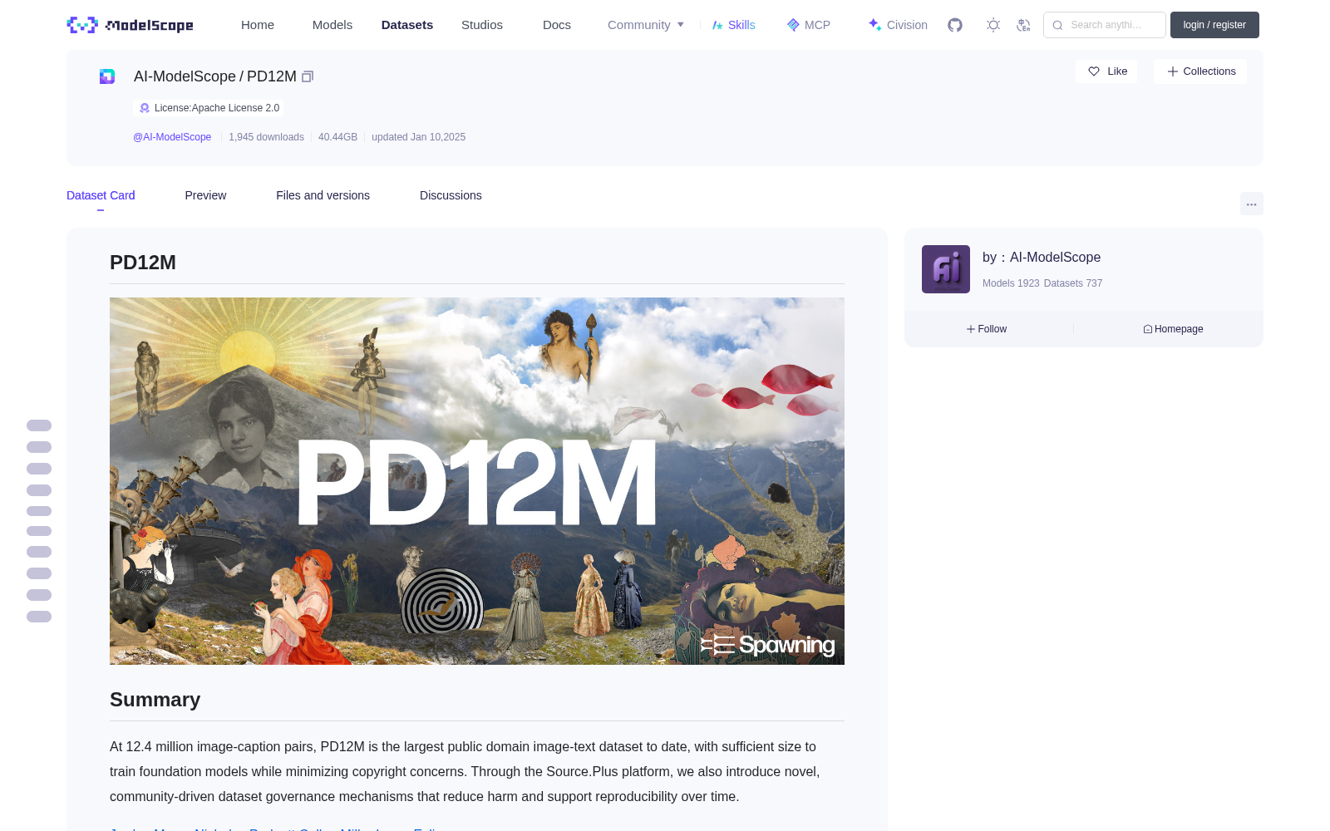Open the Files and versions tab
Image resolution: width=1330 pixels, height=831 pixels.
tap(323, 195)
